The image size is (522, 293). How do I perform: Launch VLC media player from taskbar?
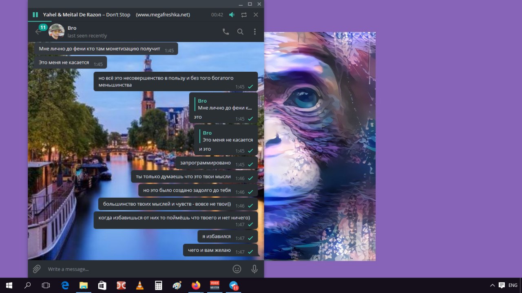coord(139,285)
